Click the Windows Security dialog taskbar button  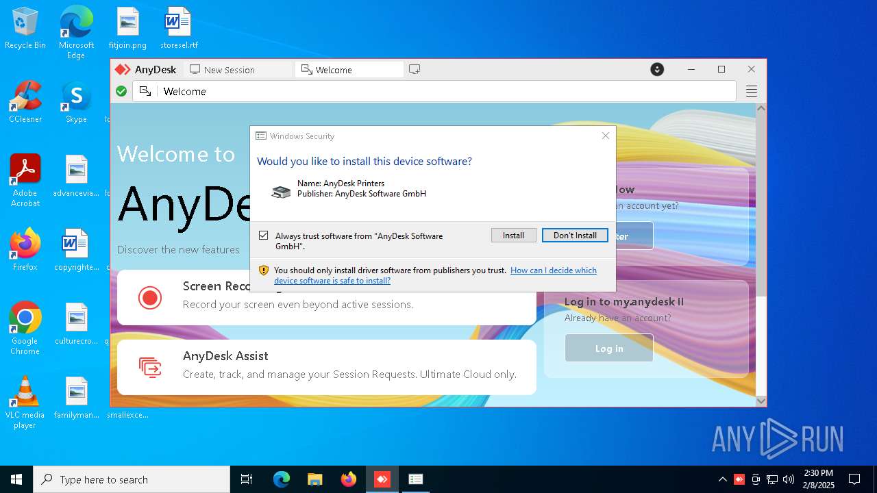coord(415,479)
